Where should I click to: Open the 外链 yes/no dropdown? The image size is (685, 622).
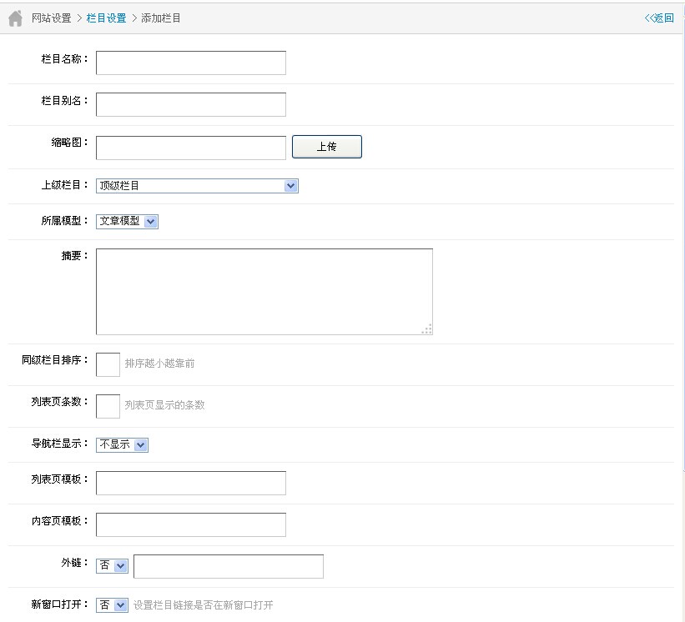(113, 565)
